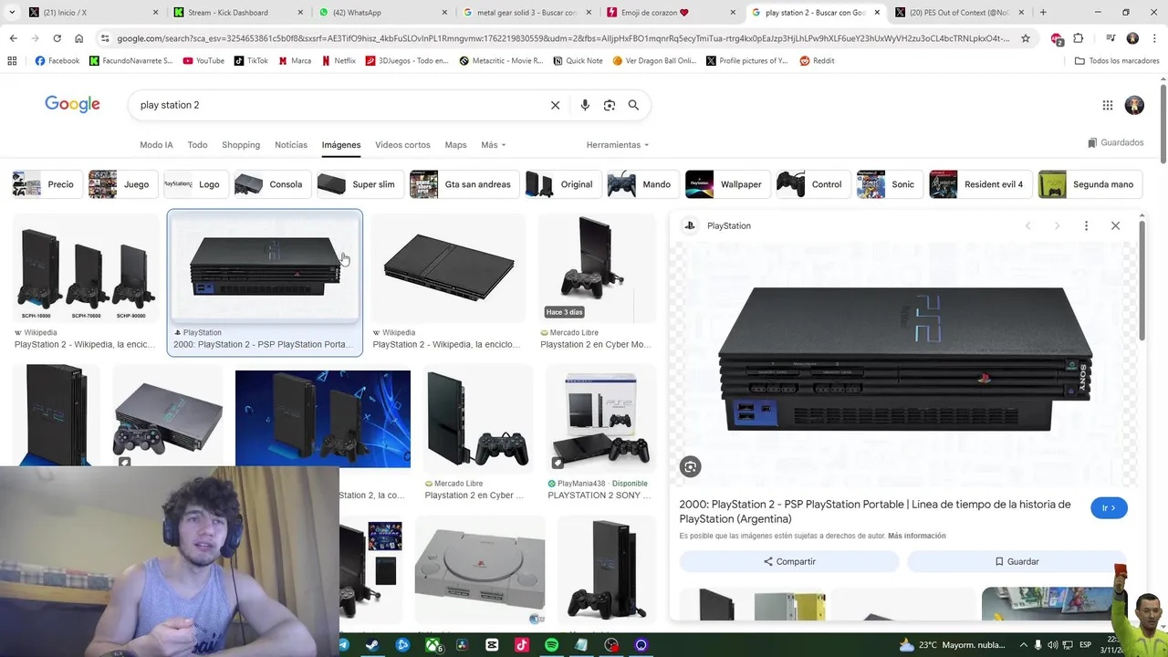The image size is (1168, 657).
Task: Close the PlayStation image preview panel
Action: coord(1115,225)
